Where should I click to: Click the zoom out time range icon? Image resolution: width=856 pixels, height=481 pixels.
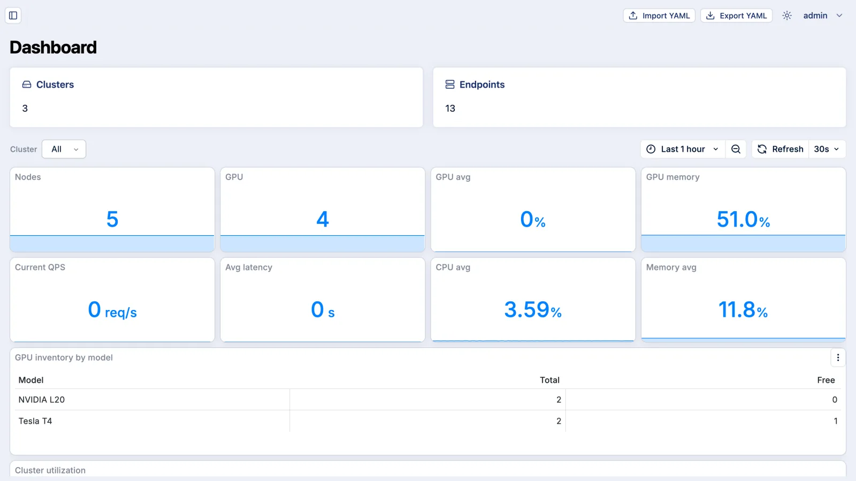coord(736,149)
